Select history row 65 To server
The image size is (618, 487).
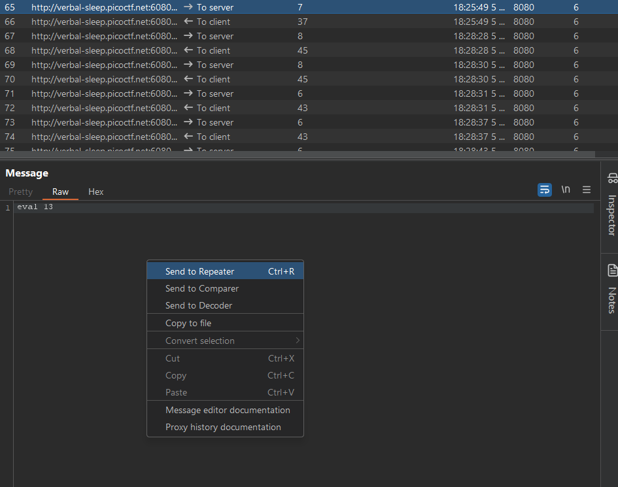pyautogui.click(x=309, y=7)
